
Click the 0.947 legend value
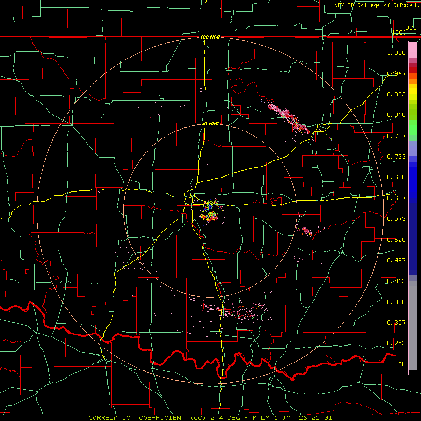pyautogui.click(x=396, y=73)
